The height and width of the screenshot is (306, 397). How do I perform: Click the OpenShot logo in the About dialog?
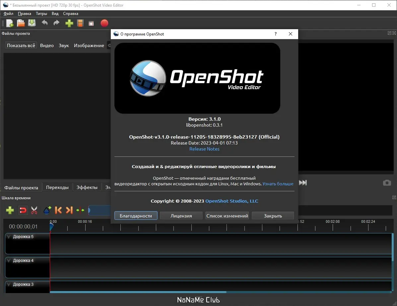(x=197, y=78)
